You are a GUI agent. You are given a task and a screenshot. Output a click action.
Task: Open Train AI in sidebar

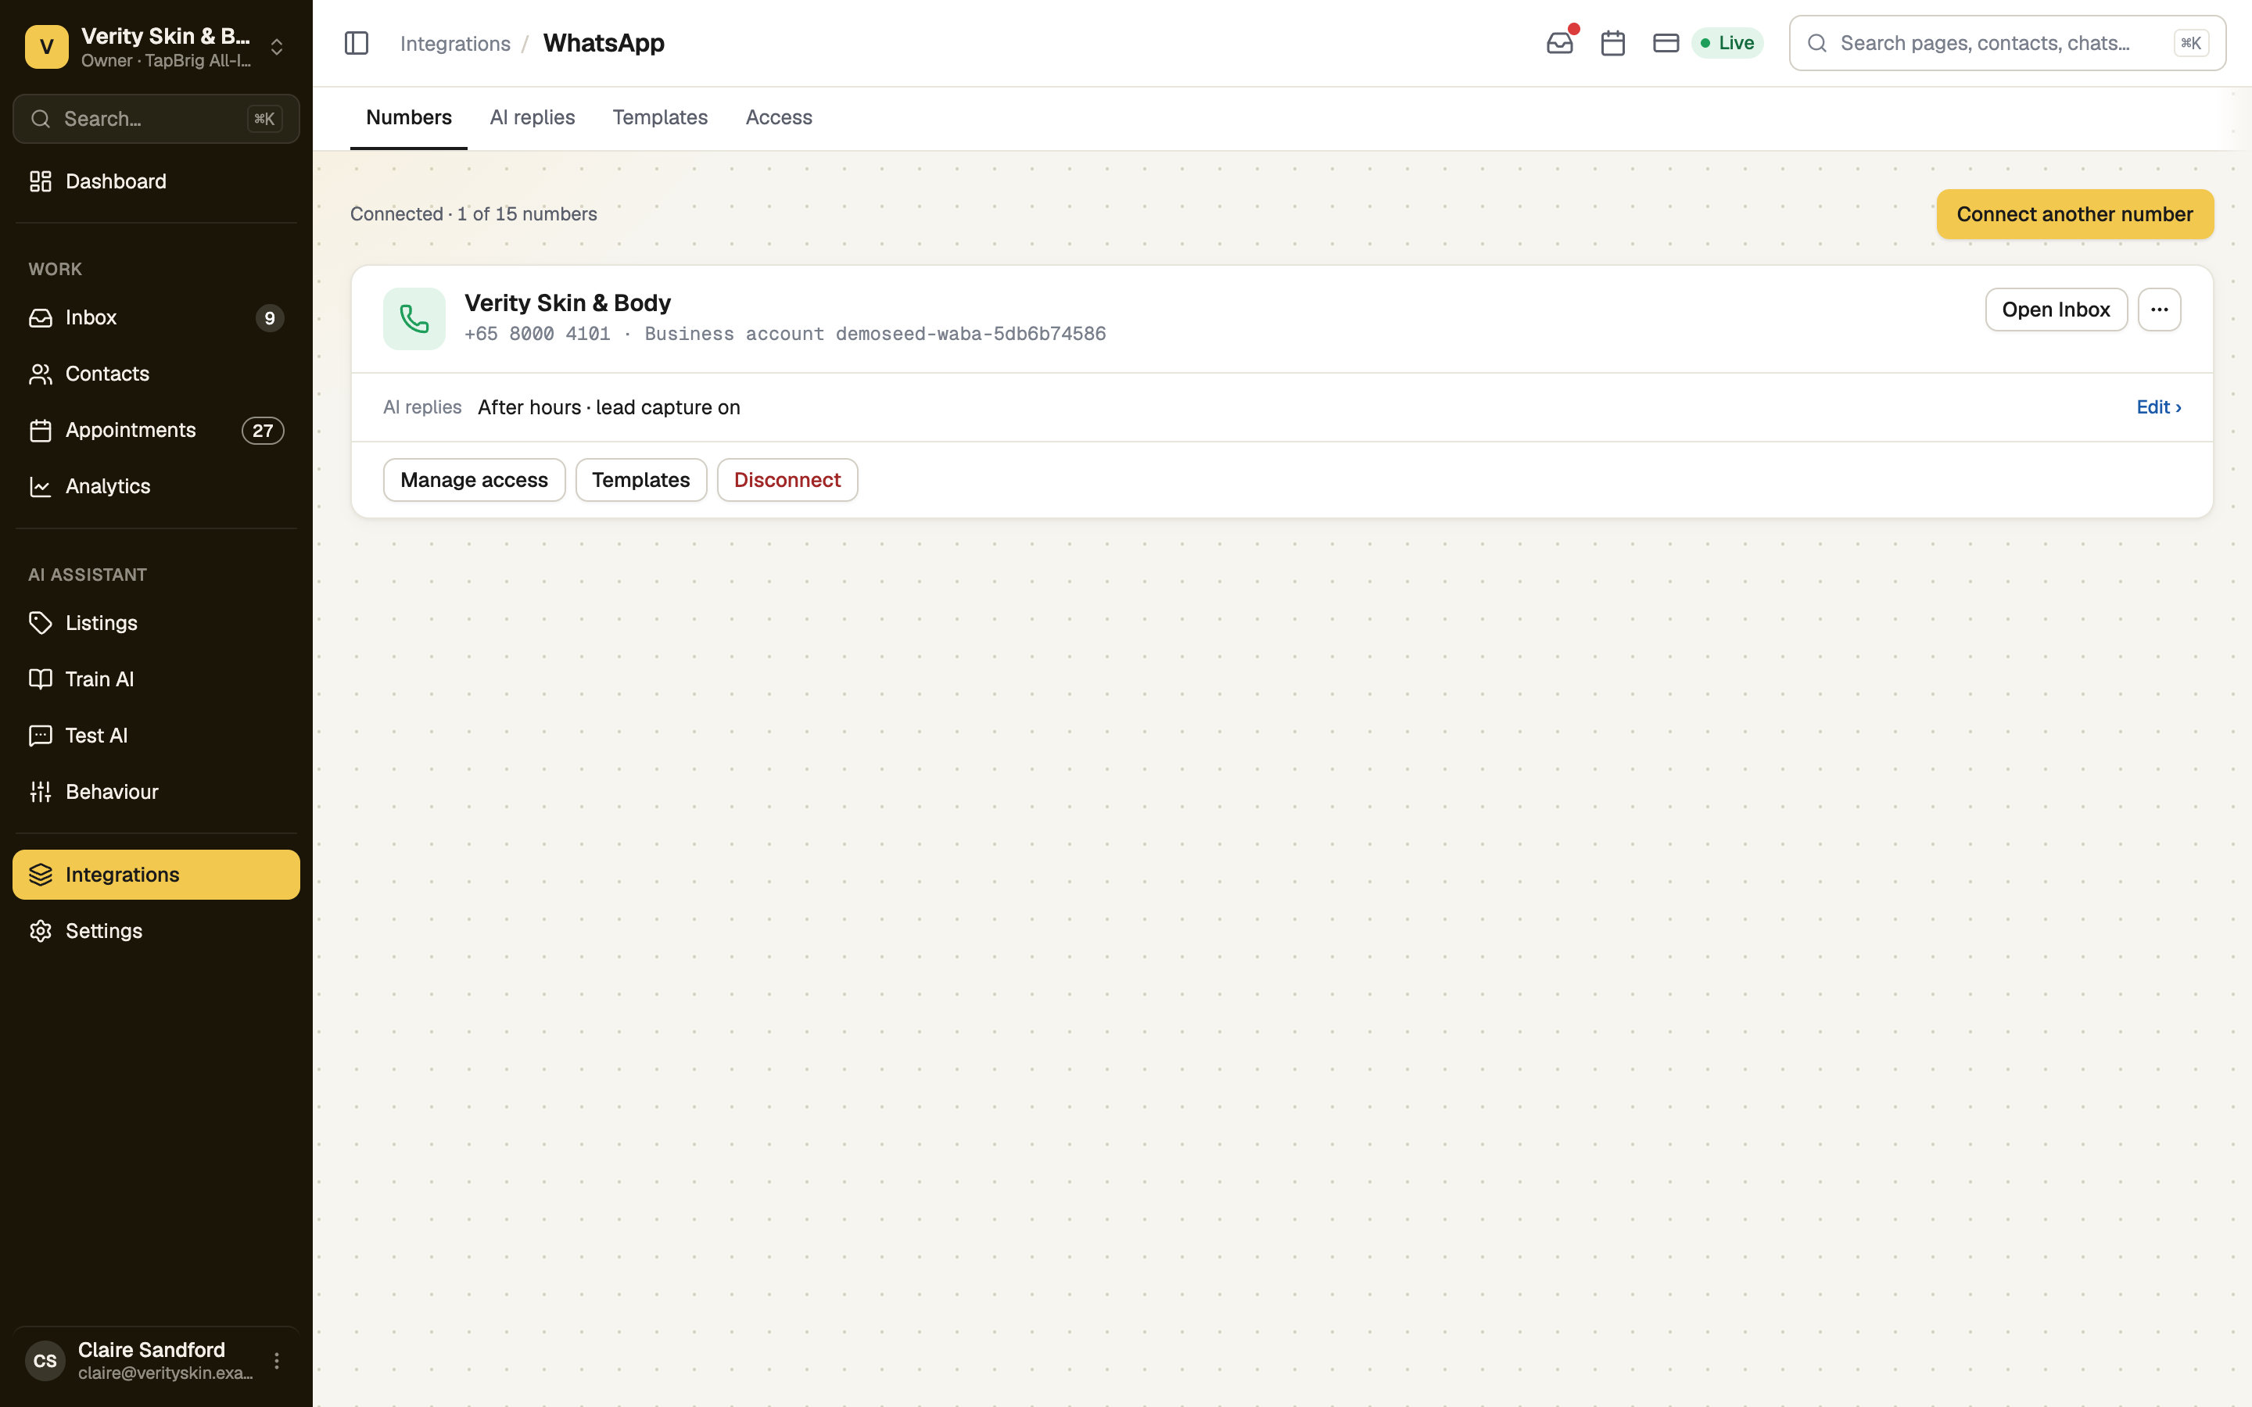156,679
